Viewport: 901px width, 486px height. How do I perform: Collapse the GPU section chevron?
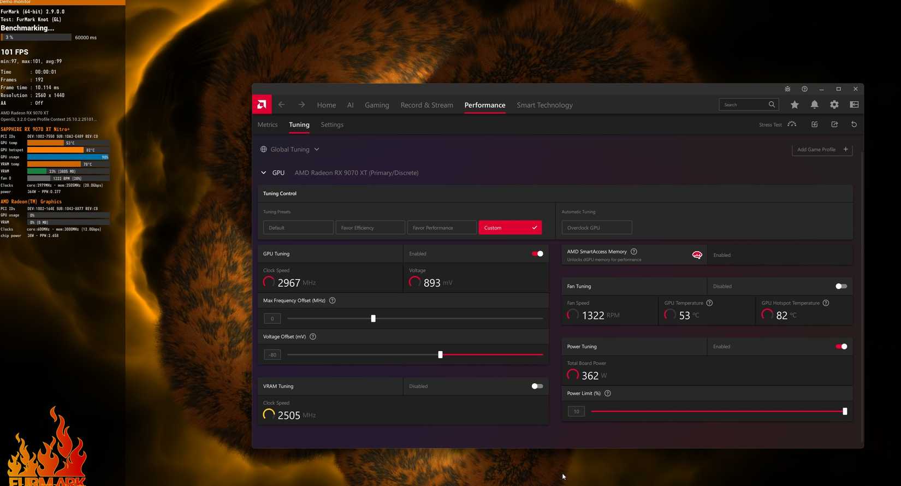pos(264,173)
